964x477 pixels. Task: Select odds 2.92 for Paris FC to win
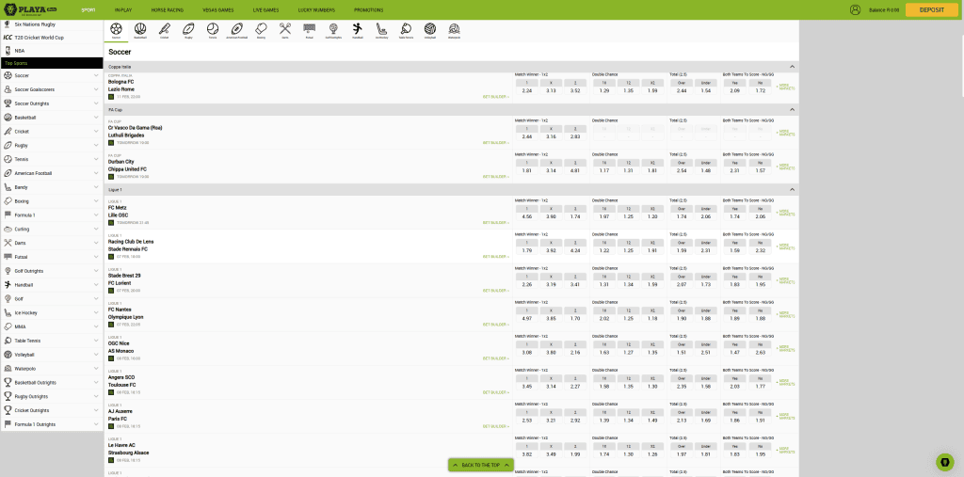pyautogui.click(x=575, y=420)
